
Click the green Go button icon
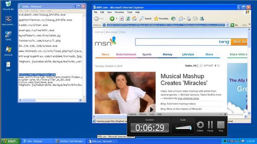point(232,25)
